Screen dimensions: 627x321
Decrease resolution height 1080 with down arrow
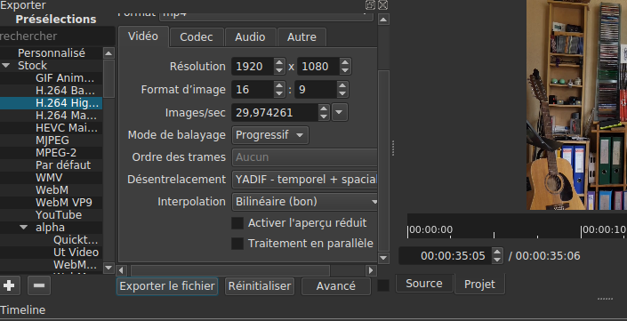pyautogui.click(x=345, y=71)
